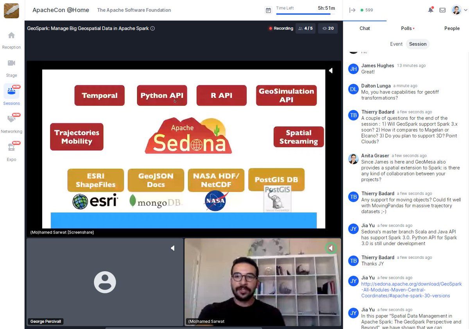469x329 pixels.
Task: Open the messages envelope icon
Action: click(442, 10)
